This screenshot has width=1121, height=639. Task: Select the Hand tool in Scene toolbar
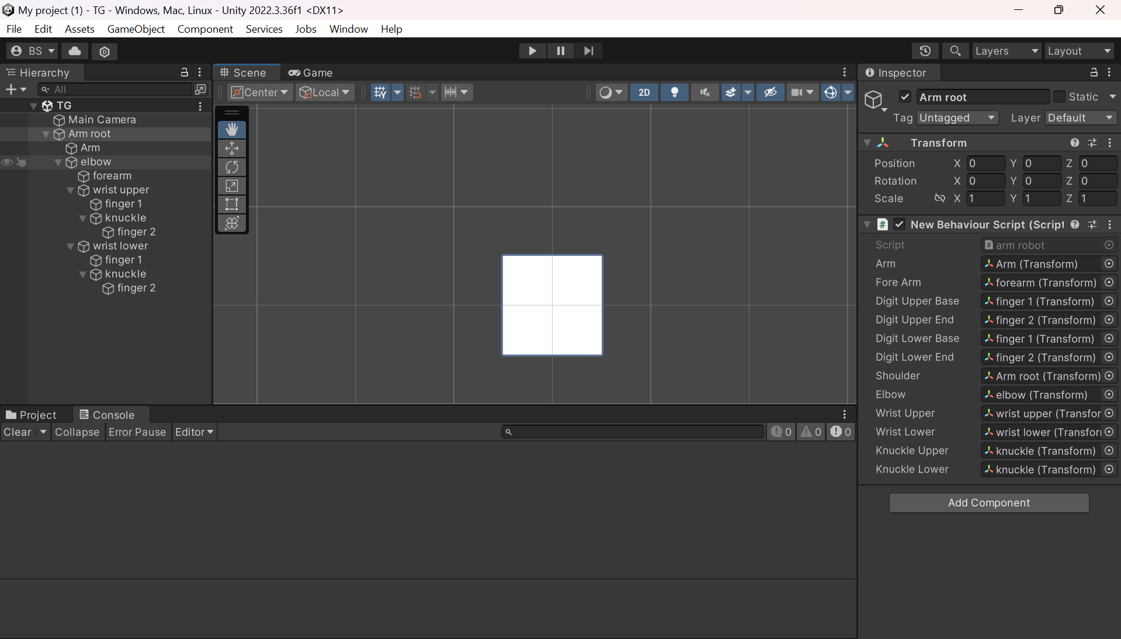[x=232, y=129]
